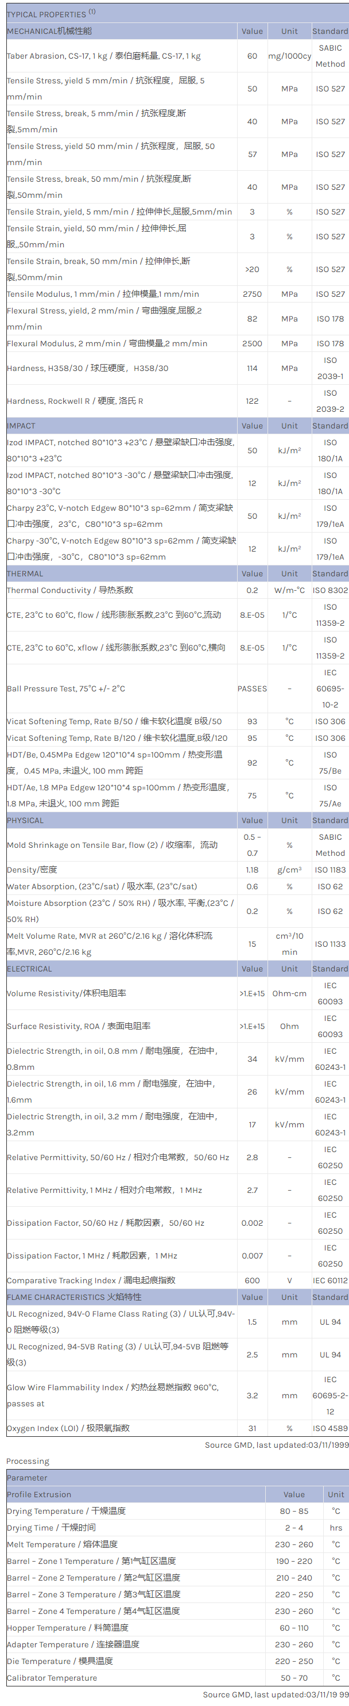Click the IEC 60112 standard cell
The width and height of the screenshot is (349, 1706).
coord(330,1280)
